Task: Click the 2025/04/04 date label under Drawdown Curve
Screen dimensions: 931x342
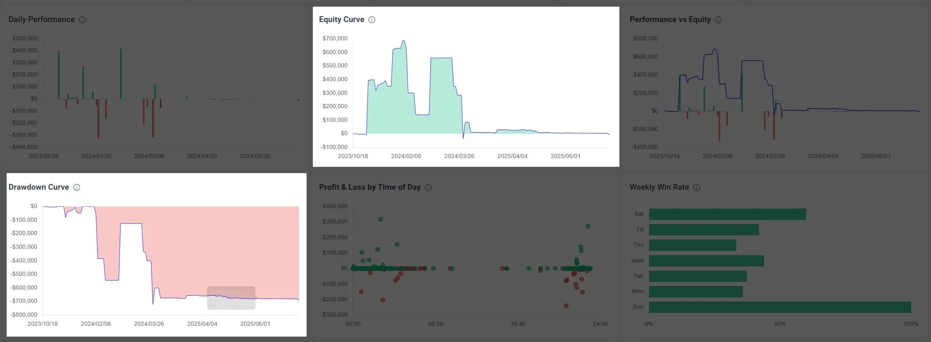Action: [202, 324]
